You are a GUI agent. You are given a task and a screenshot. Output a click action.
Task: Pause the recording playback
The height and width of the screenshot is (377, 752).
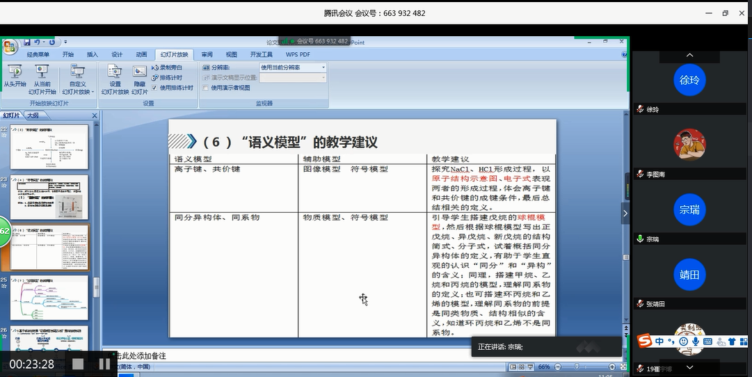click(x=104, y=364)
